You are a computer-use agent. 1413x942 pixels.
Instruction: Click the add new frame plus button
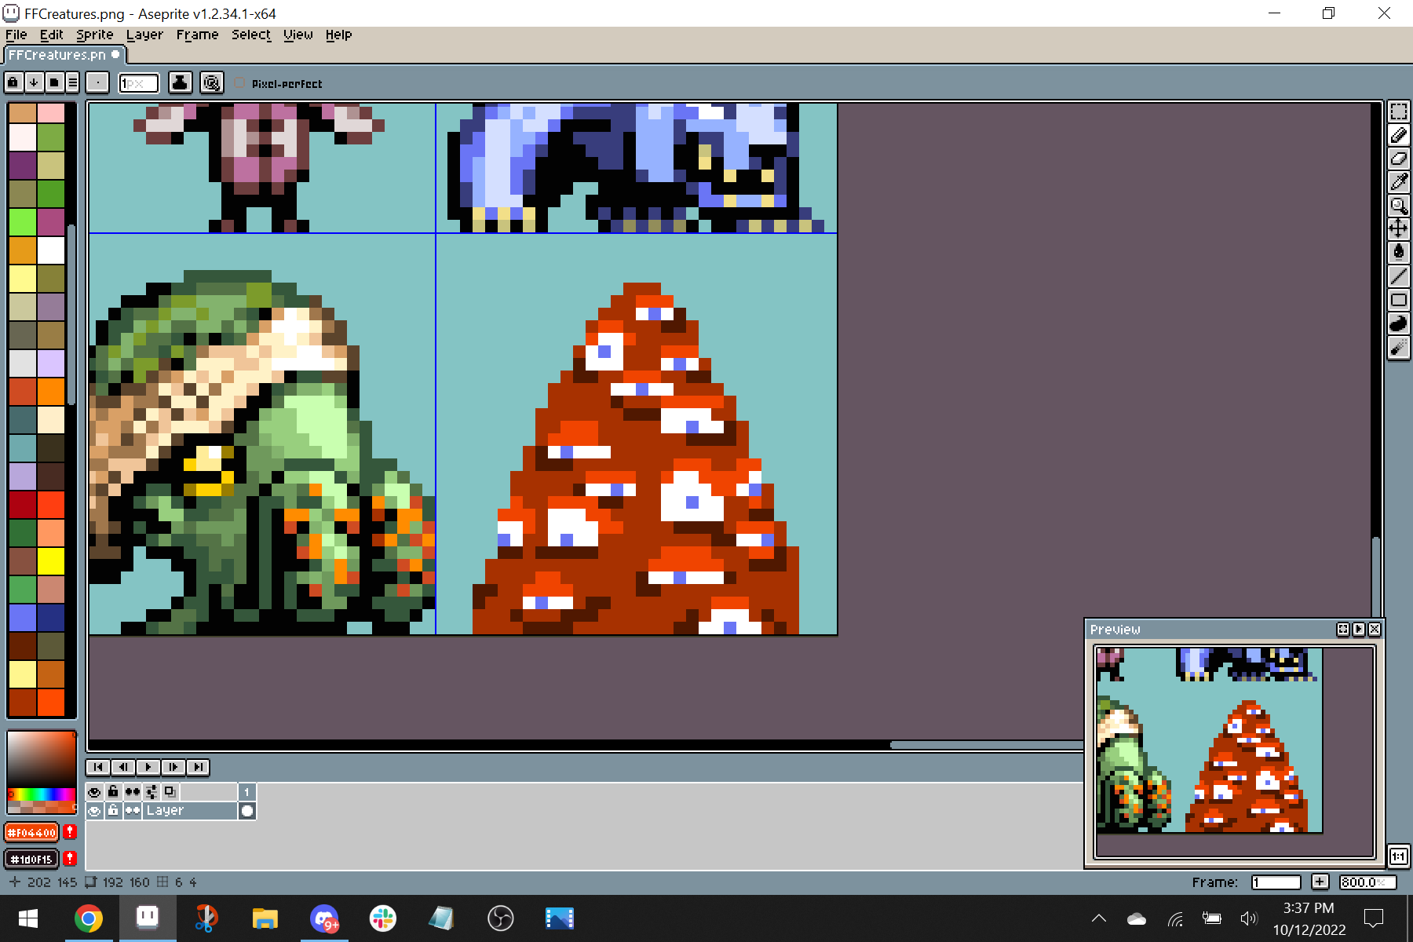pos(1320,882)
